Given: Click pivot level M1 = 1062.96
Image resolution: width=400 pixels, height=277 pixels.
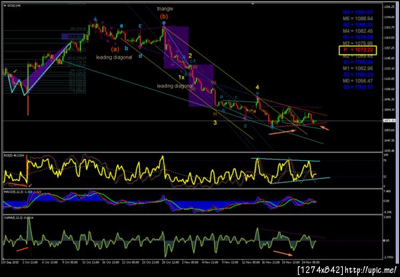Looking at the screenshot, I should point(357,69).
